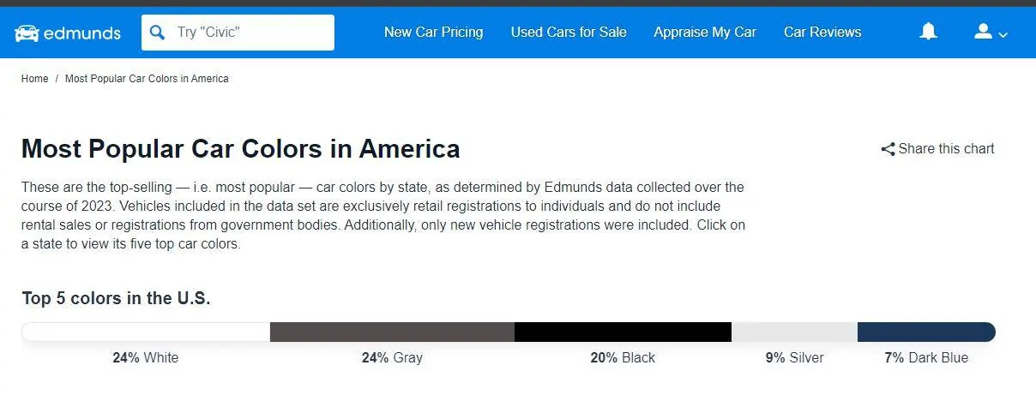
Task: Open notifications bell icon
Action: click(928, 32)
